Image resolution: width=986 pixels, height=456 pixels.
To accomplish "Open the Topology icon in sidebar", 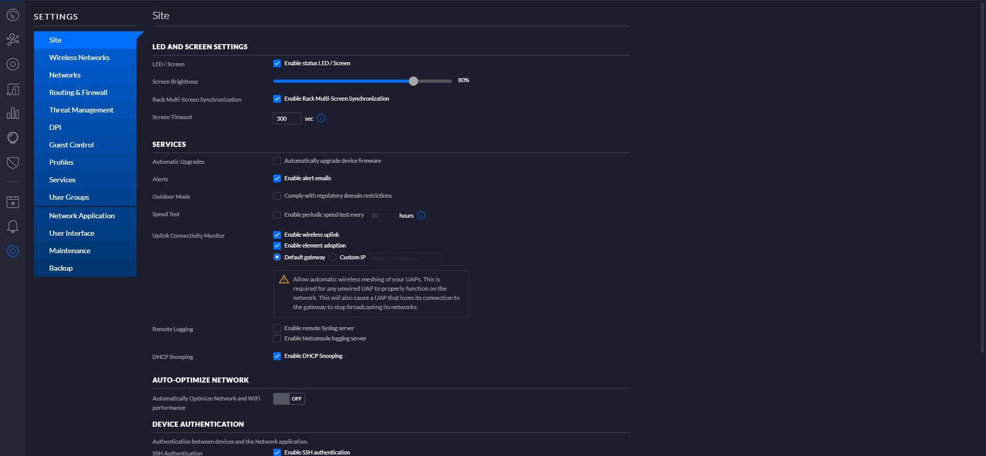I will pyautogui.click(x=13, y=40).
